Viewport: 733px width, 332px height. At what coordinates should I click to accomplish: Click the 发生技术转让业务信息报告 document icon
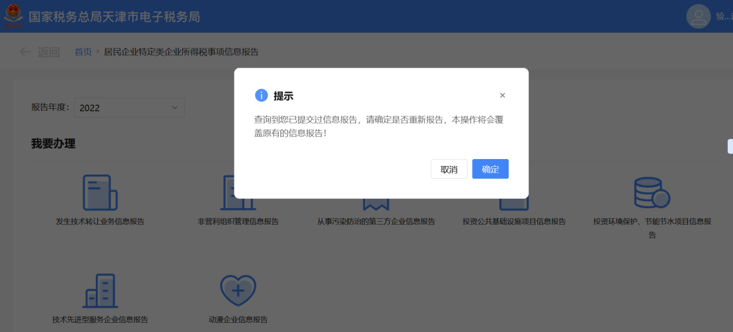point(100,193)
